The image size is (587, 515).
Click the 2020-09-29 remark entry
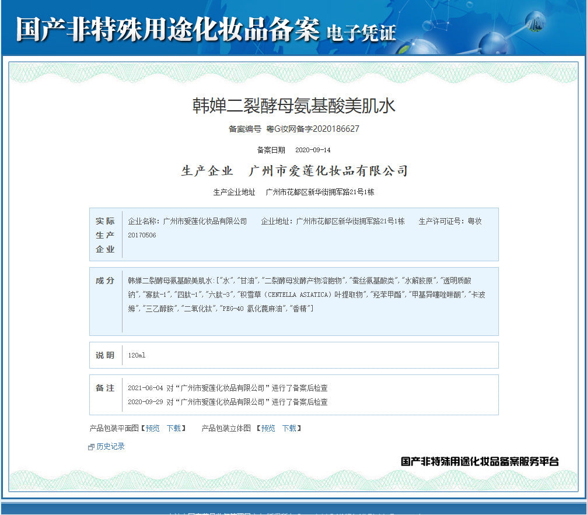228,402
